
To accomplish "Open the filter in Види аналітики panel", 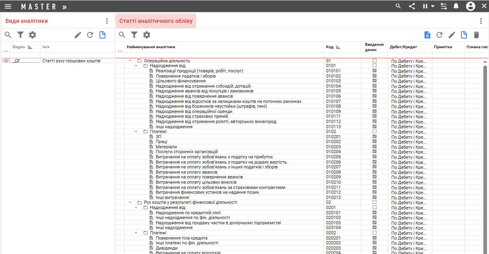I will [20, 35].
